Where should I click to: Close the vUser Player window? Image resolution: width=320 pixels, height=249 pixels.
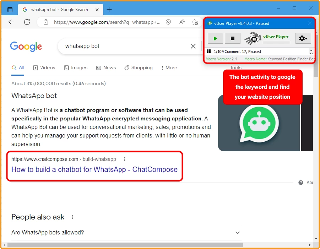click(x=310, y=23)
